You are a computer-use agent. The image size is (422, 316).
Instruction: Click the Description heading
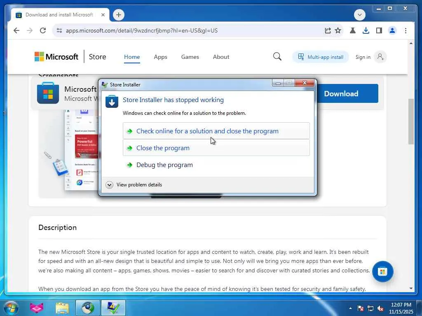[x=58, y=227]
